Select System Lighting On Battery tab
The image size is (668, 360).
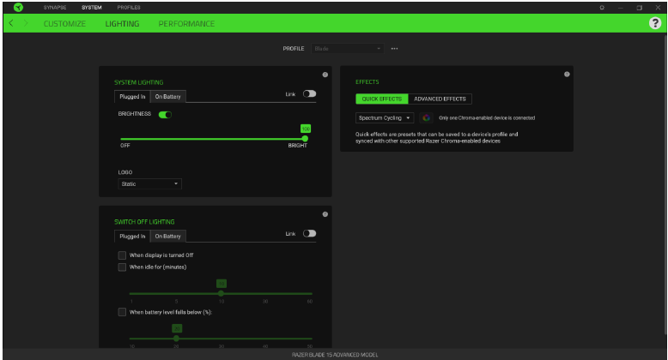pyautogui.click(x=167, y=97)
